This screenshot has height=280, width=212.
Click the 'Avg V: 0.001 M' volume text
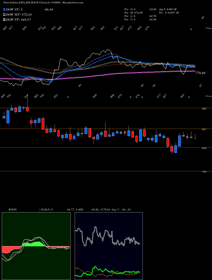(168, 9)
